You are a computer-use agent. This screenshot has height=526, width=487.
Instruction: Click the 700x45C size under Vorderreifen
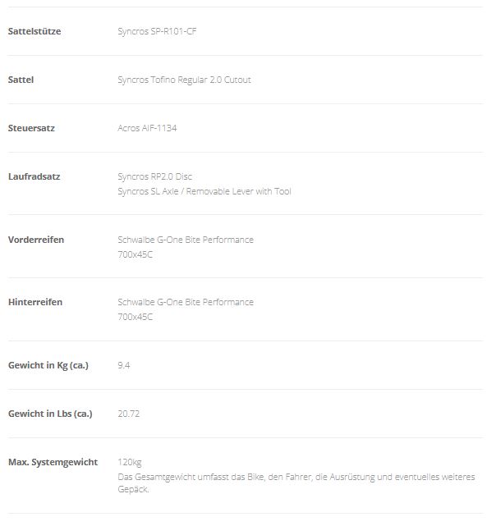[135, 254]
